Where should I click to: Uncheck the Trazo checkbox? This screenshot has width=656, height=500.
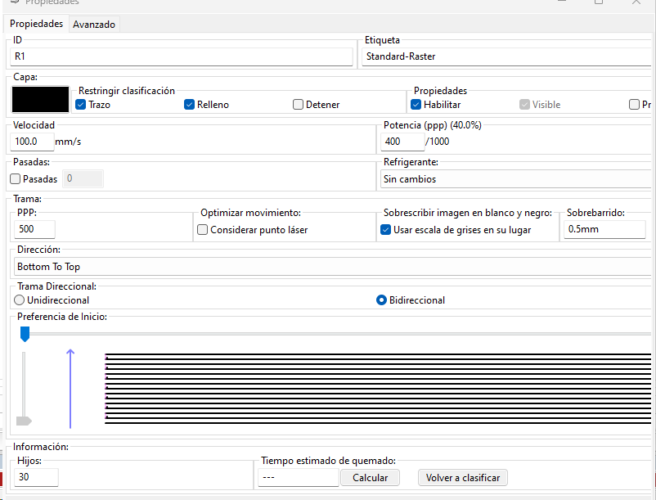(80, 105)
